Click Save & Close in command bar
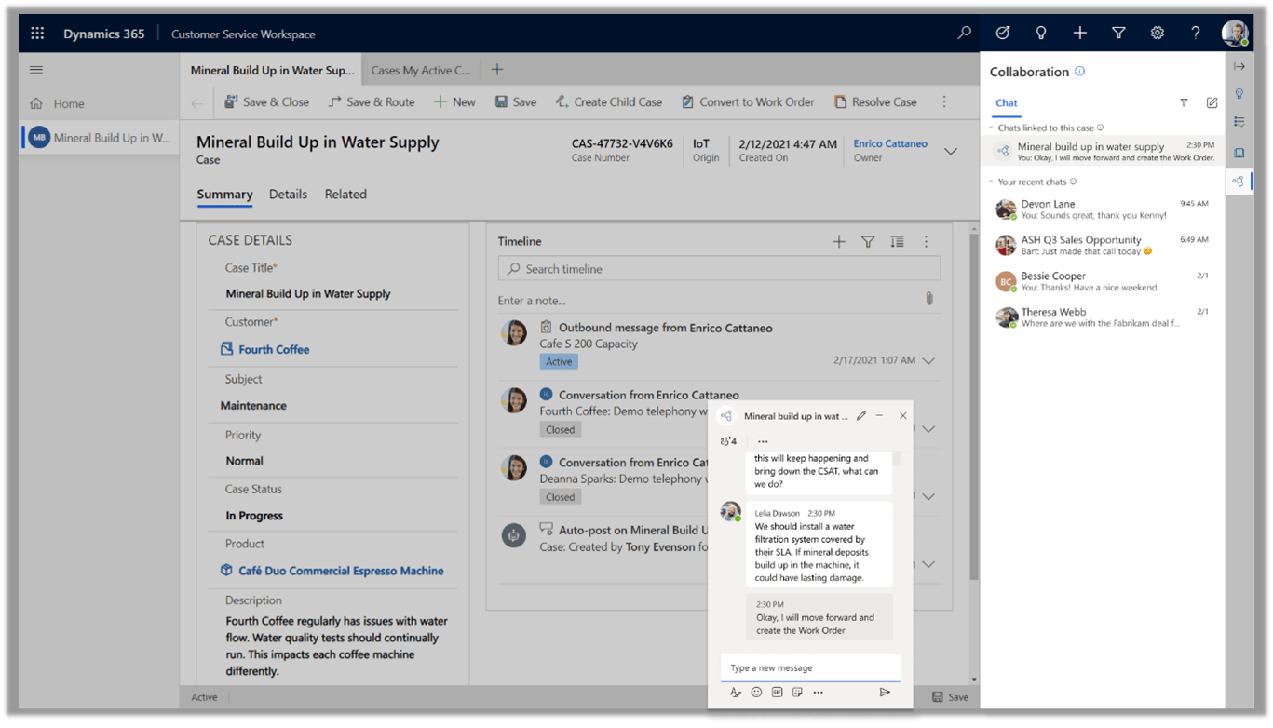The width and height of the screenshot is (1273, 728). point(266,102)
